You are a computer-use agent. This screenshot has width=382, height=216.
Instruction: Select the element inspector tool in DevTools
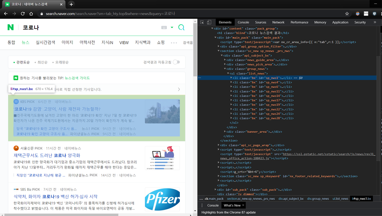pos(202,22)
